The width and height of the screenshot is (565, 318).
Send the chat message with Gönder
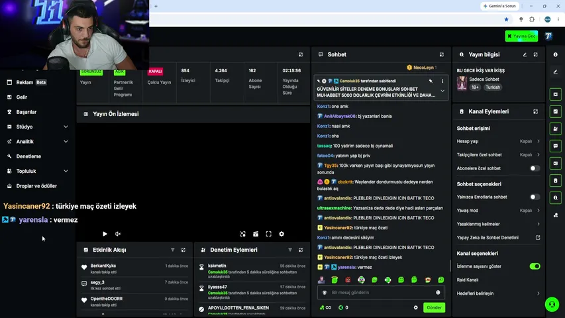pyautogui.click(x=434, y=307)
